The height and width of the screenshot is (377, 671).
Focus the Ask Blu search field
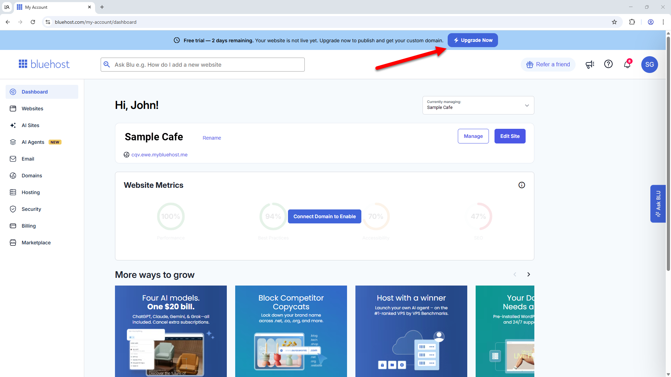pos(203,65)
